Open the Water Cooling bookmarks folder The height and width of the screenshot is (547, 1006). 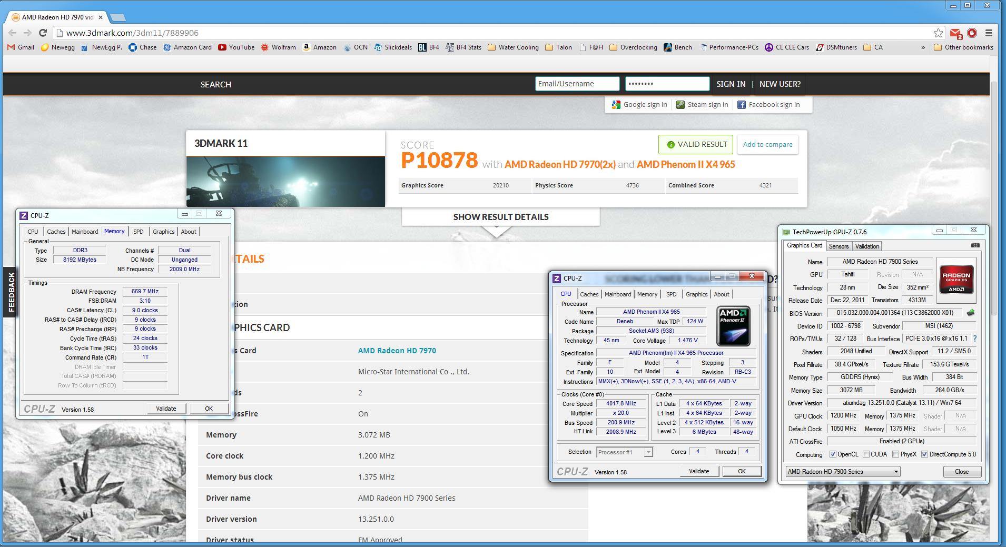click(514, 47)
